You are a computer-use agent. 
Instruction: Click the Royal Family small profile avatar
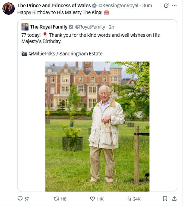pos(25,27)
